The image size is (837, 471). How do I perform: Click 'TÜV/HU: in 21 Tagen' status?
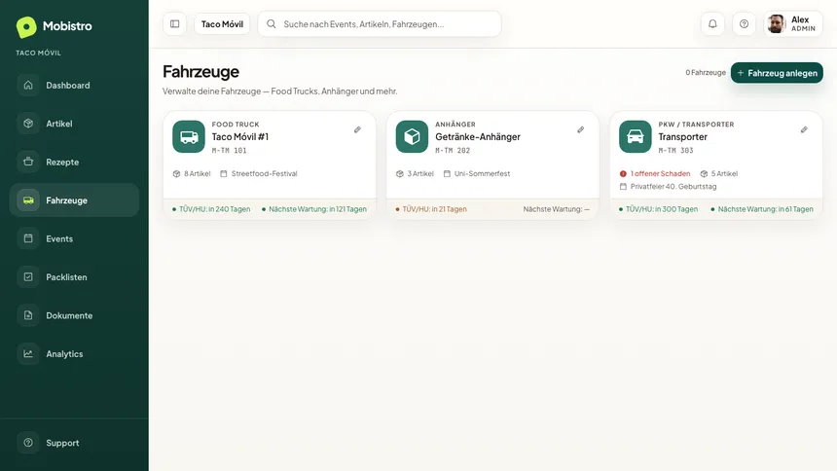431,209
